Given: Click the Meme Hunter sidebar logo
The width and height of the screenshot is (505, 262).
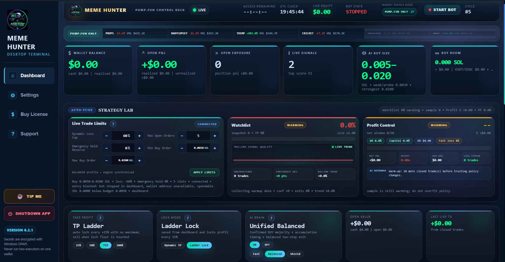Looking at the screenshot, I should [17, 20].
